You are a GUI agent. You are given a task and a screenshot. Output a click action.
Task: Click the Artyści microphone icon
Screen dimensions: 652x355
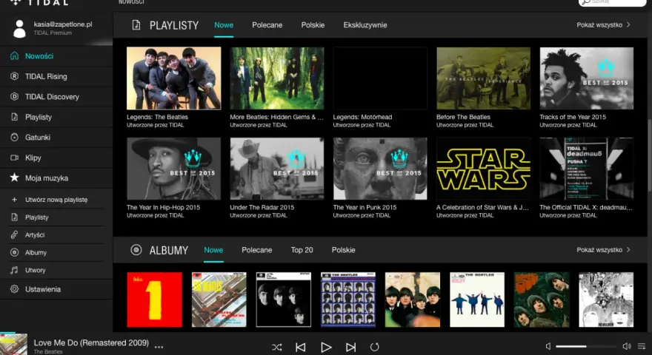(14, 234)
